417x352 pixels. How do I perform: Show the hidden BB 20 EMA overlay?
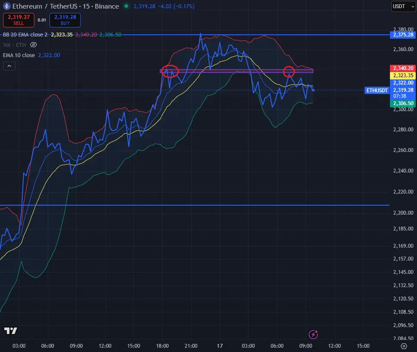tap(24, 34)
